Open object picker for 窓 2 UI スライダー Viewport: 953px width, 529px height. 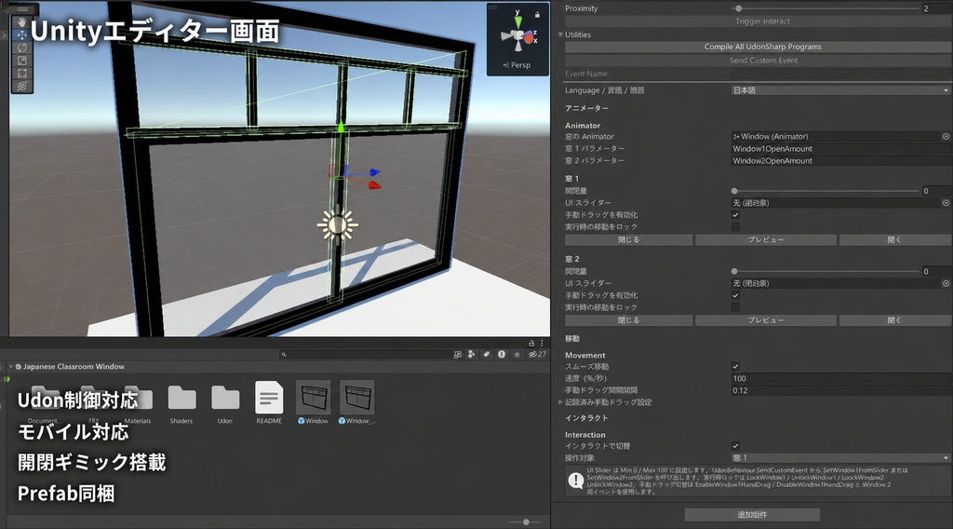[x=946, y=283]
